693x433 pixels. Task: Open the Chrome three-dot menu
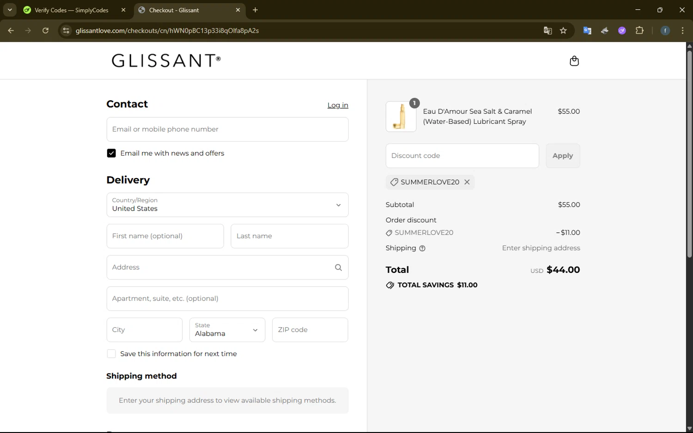(x=682, y=30)
